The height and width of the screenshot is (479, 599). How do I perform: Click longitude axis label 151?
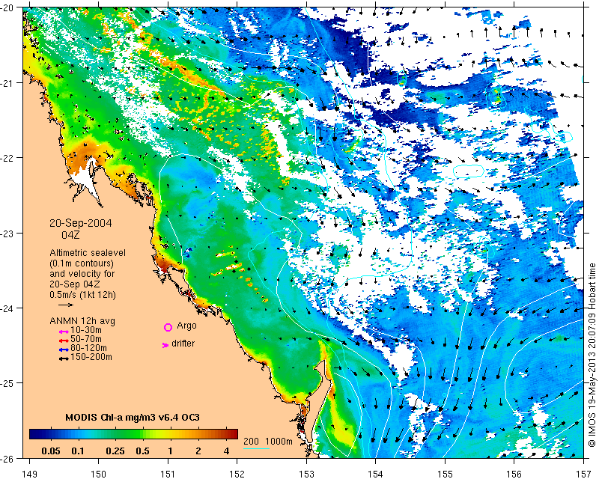pyautogui.click(x=168, y=474)
